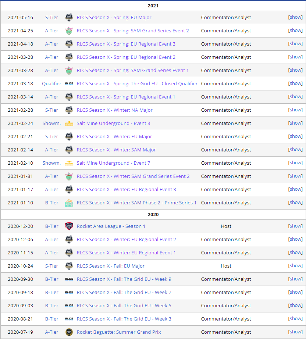
Task: Click the 2021 year header
Action: pyautogui.click(x=153, y=6)
